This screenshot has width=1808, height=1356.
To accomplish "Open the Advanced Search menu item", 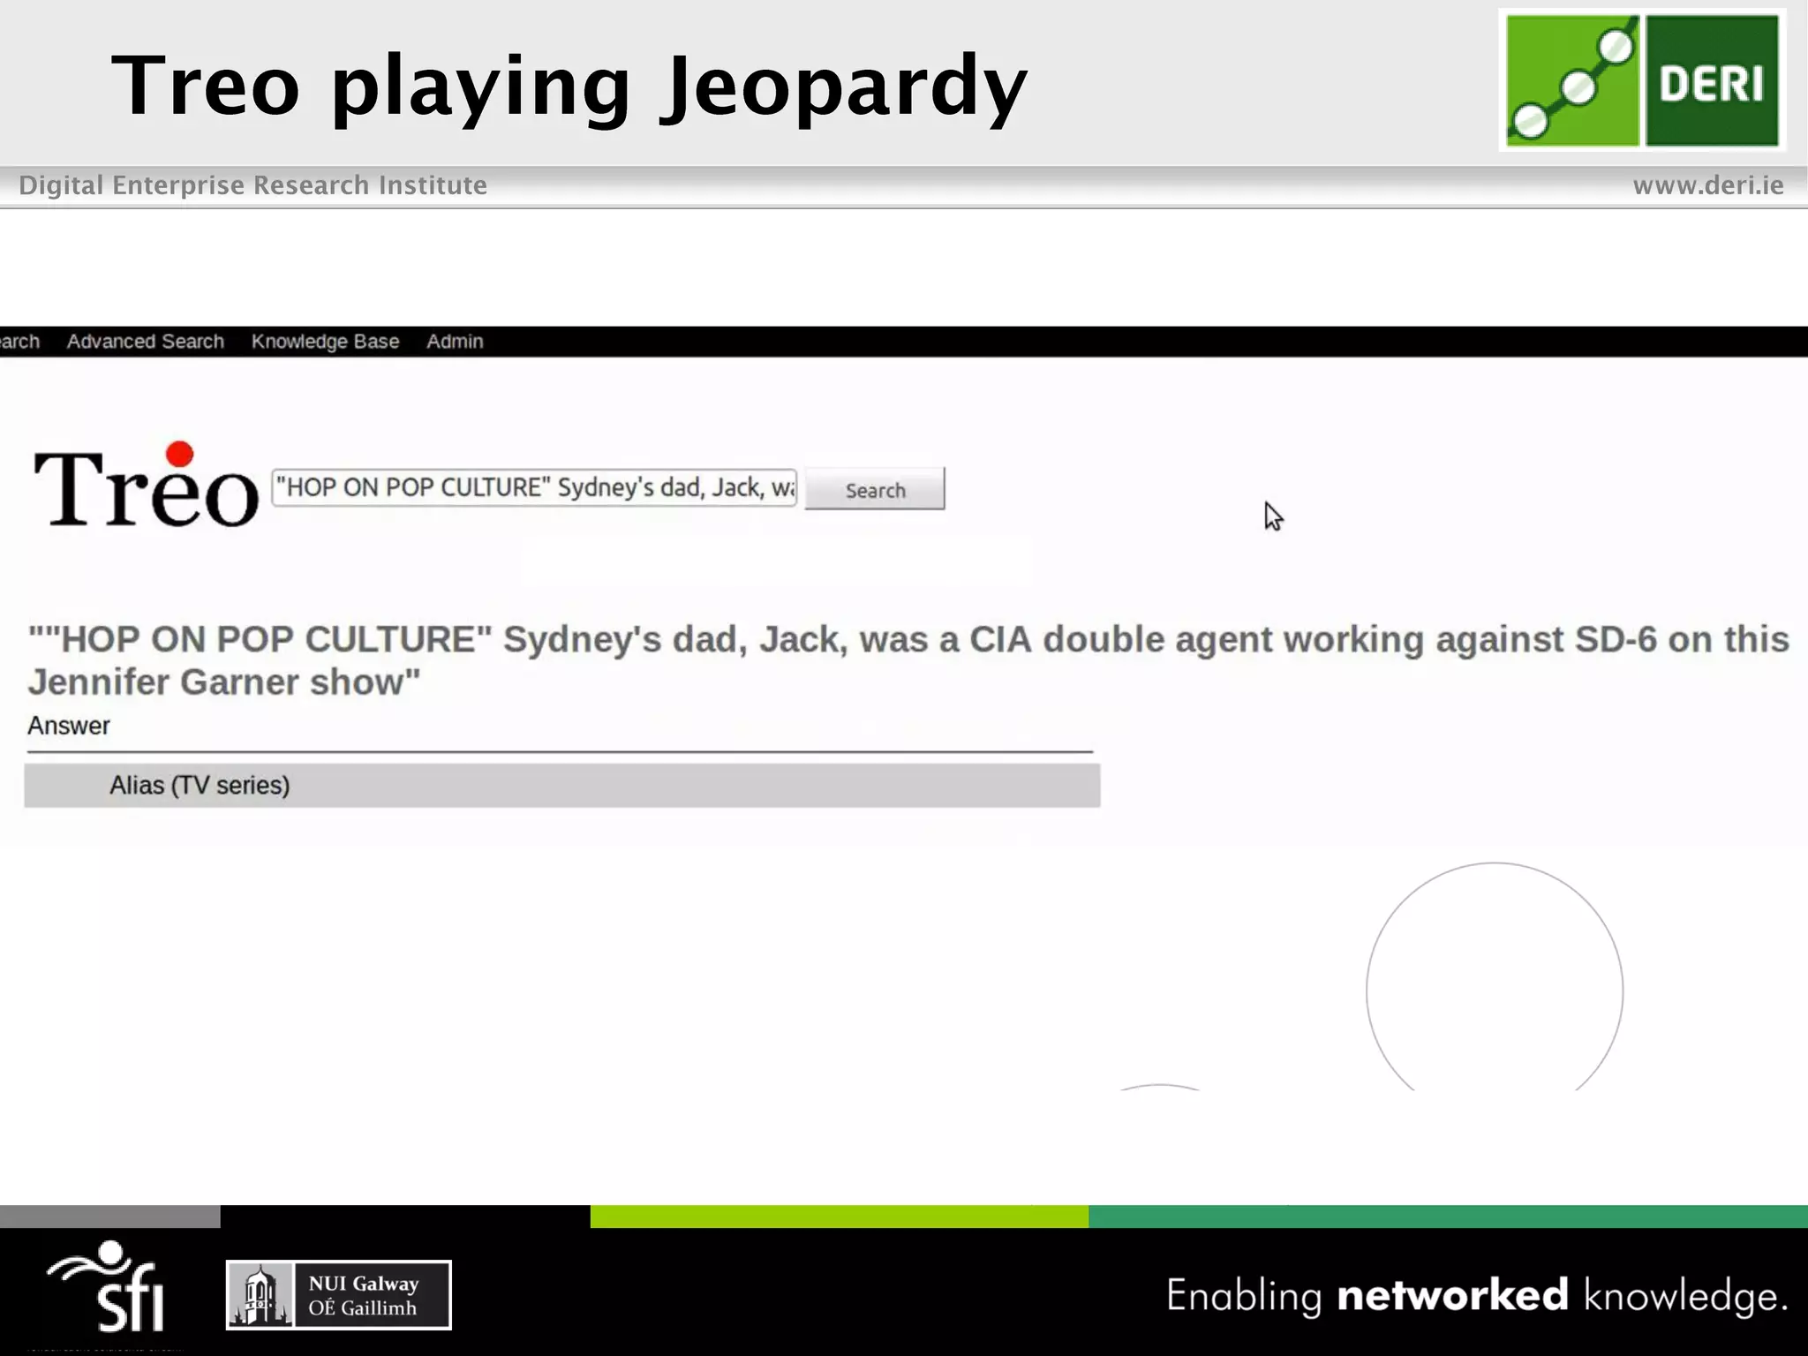I will click(146, 342).
